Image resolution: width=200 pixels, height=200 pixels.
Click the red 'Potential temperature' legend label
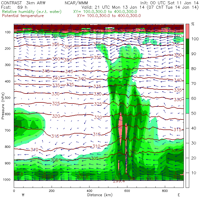tap(23, 16)
